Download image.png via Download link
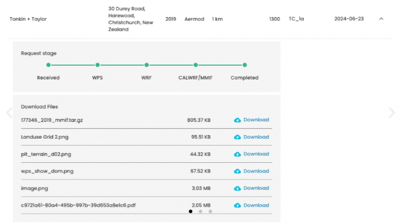Viewport: 401px width, 223px height. tap(256, 188)
